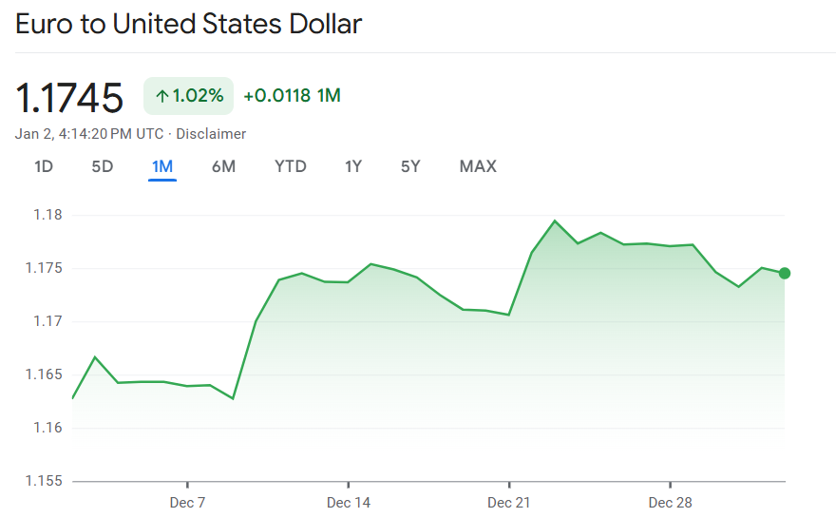
Task: Click the 1.1745 exchange rate value
Action: (69, 97)
